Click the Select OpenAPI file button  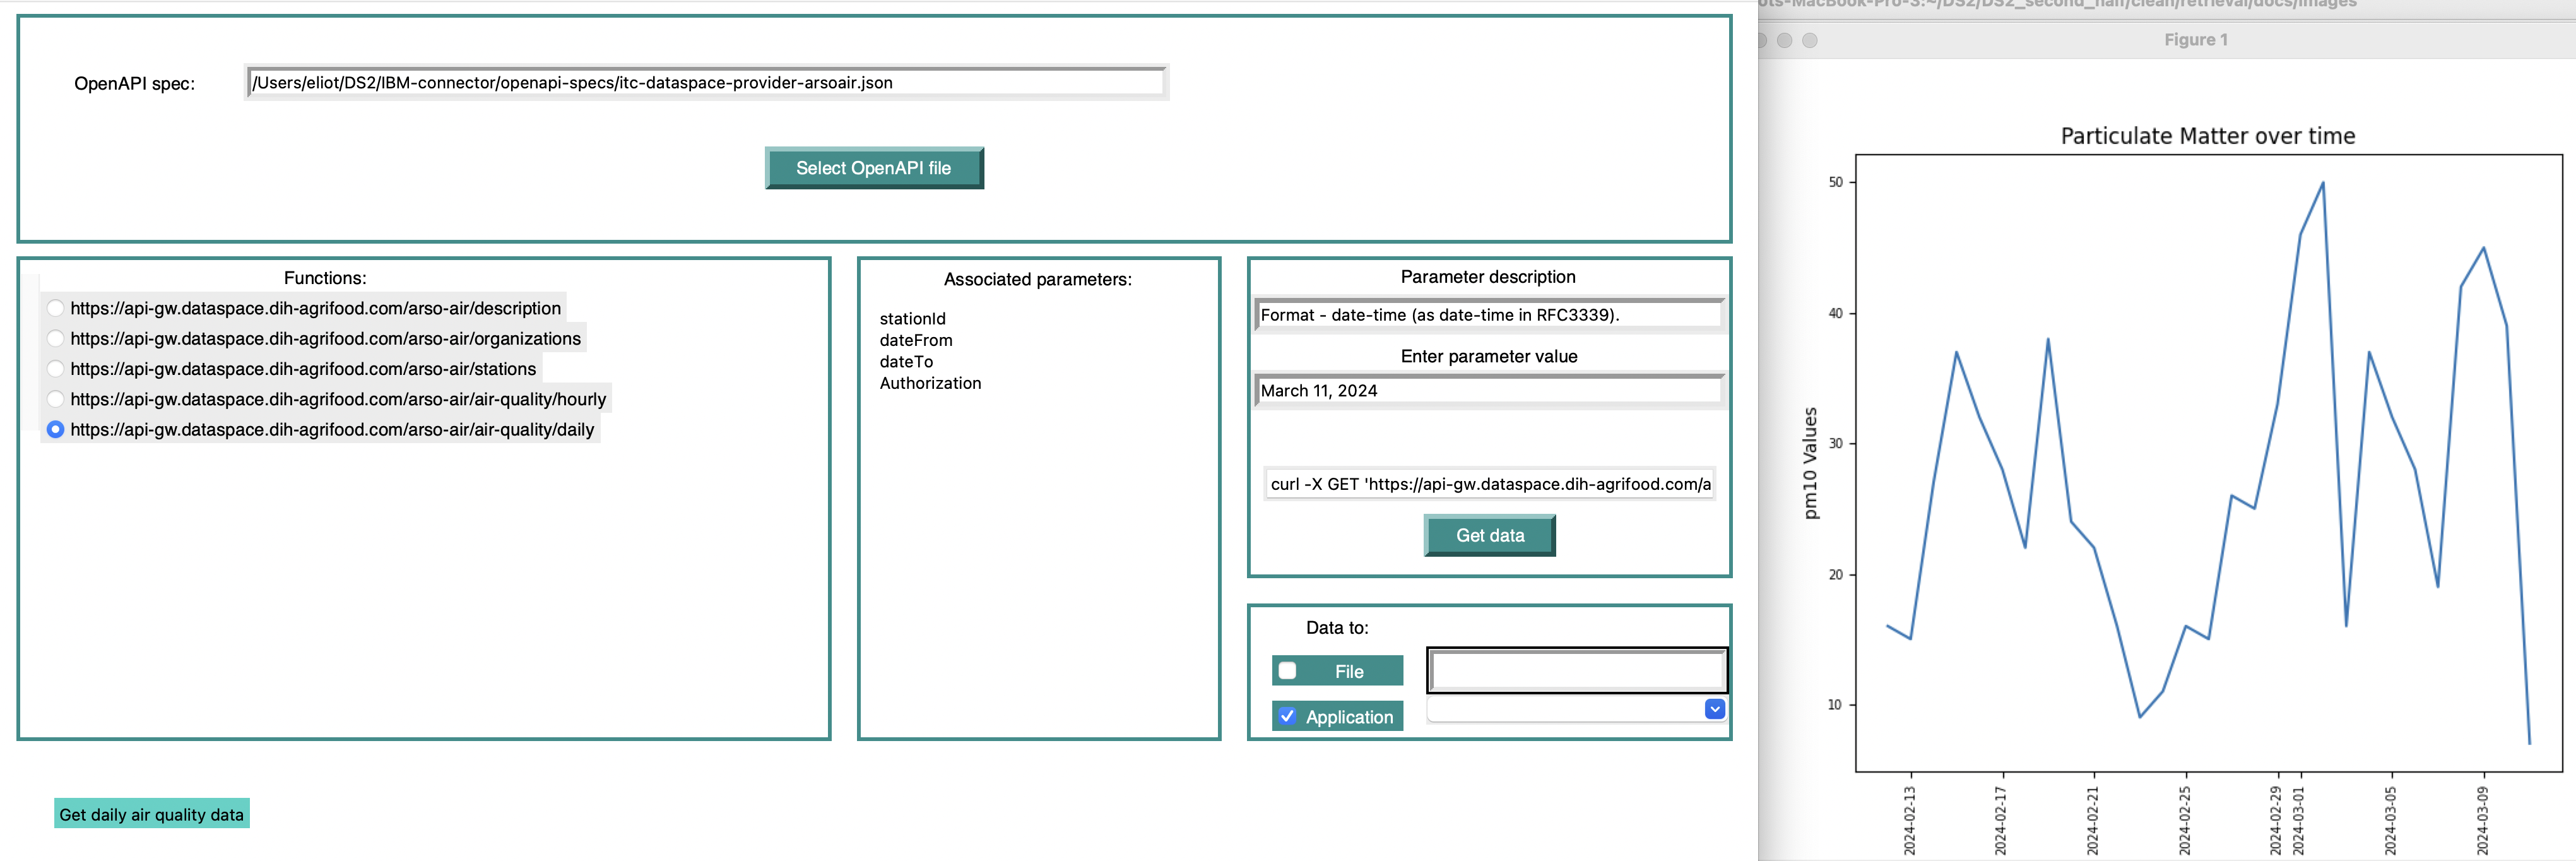pyautogui.click(x=873, y=168)
